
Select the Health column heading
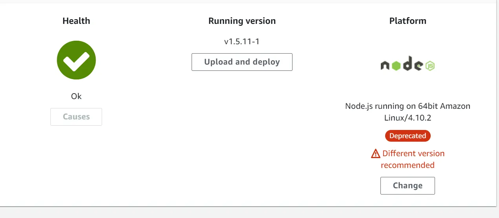click(x=76, y=21)
